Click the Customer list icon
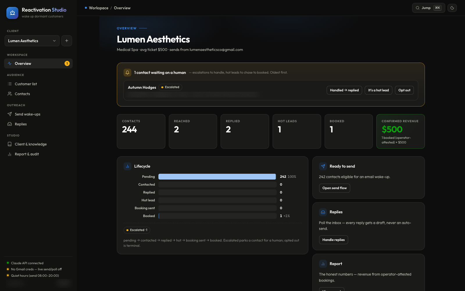The width and height of the screenshot is (465, 291). tap(10, 84)
